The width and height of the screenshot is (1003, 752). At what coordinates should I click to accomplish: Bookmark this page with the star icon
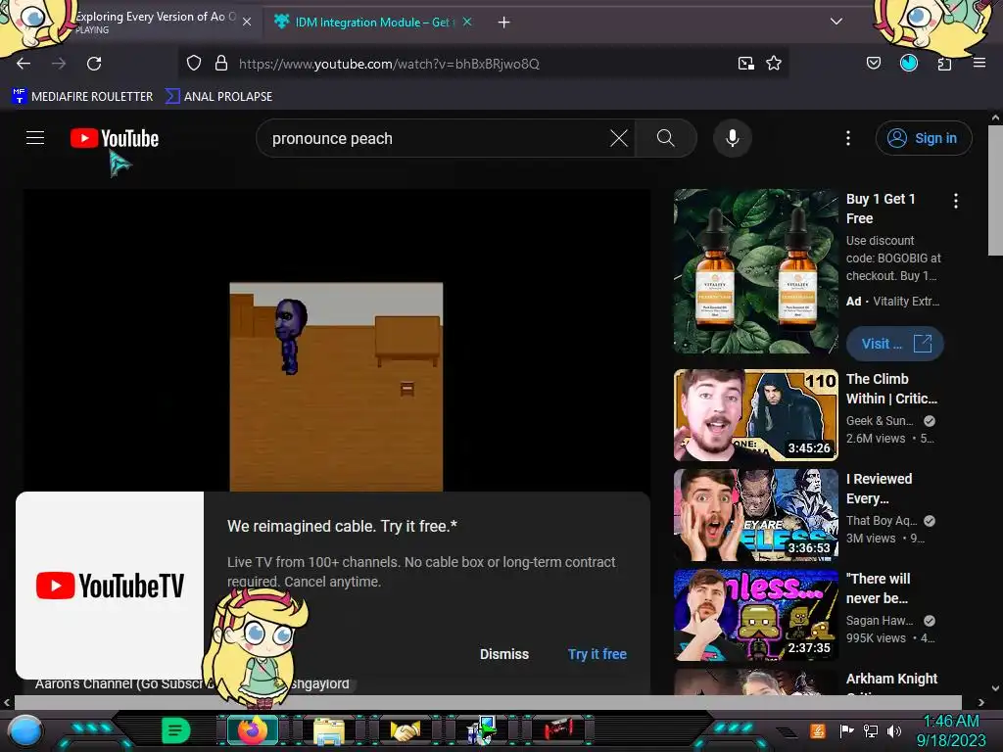[774, 64]
